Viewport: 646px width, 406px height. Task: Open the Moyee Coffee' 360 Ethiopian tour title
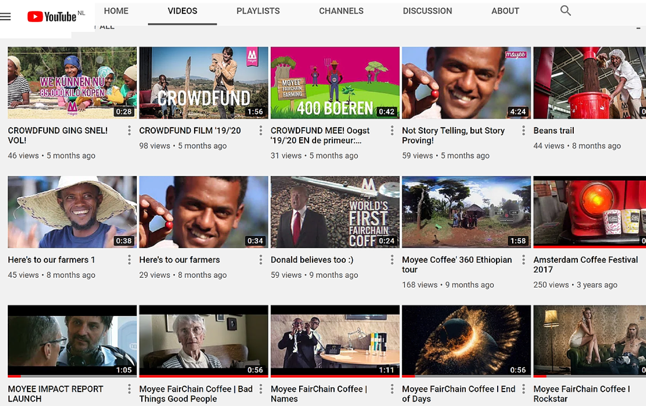point(457,264)
